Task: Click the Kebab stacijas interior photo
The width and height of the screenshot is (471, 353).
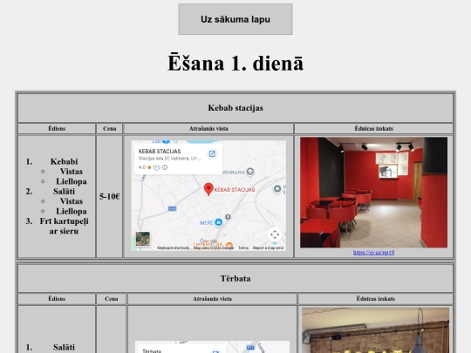Action: click(x=373, y=193)
